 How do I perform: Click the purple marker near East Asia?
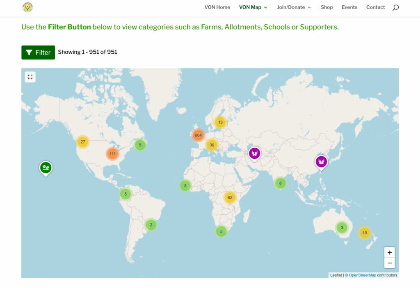322,162
